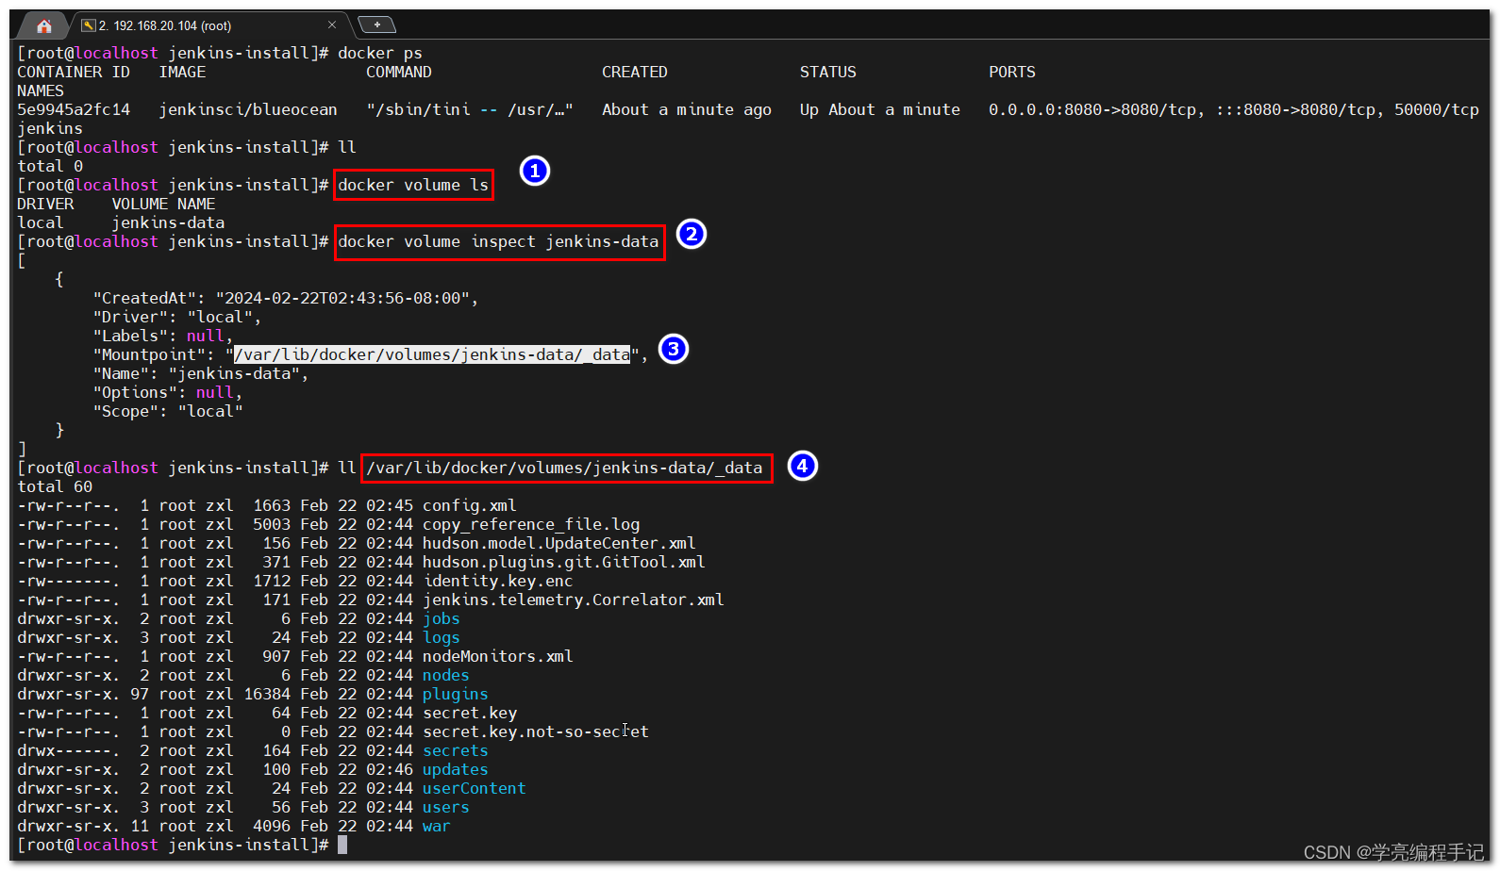The image size is (1500, 871).
Task: Click the highlighted Mountpoint path value
Action: click(432, 354)
